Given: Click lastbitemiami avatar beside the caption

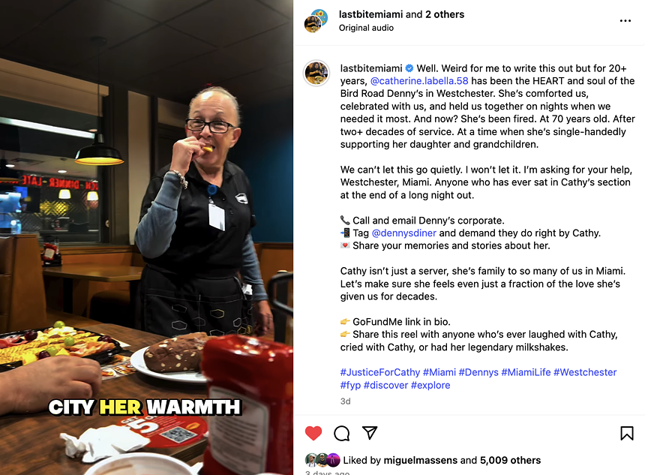Looking at the screenshot, I should [316, 73].
